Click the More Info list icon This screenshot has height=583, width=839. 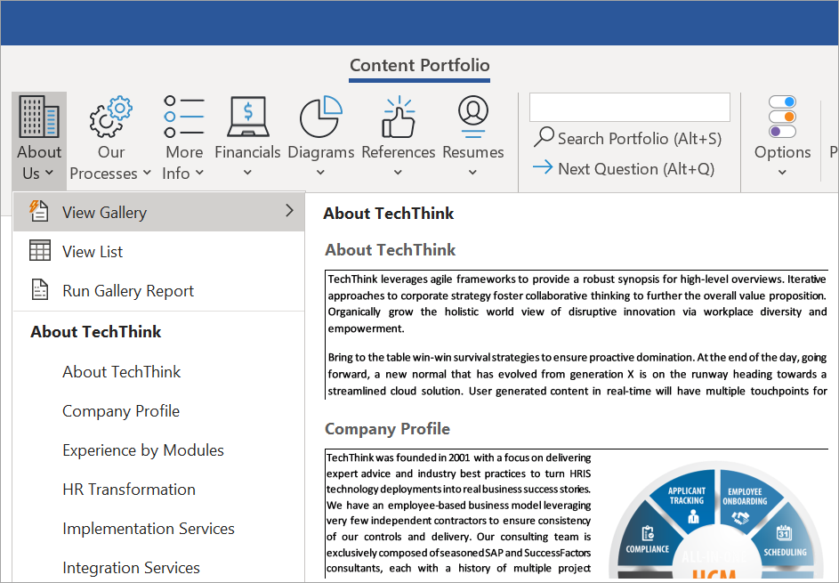(x=183, y=117)
